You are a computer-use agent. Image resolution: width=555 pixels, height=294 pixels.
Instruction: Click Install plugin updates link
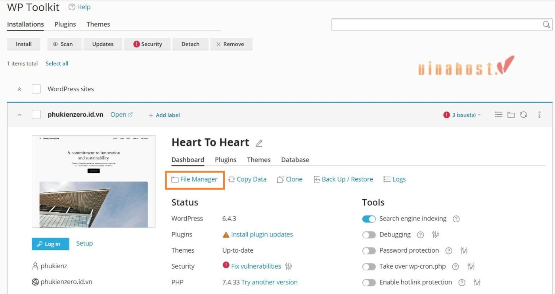click(x=262, y=234)
